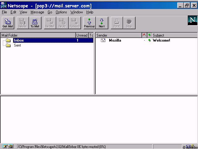This screenshot has width=198, height=149.
Task: Toggle flag dot on Welcome! message
Action: tap(144, 40)
